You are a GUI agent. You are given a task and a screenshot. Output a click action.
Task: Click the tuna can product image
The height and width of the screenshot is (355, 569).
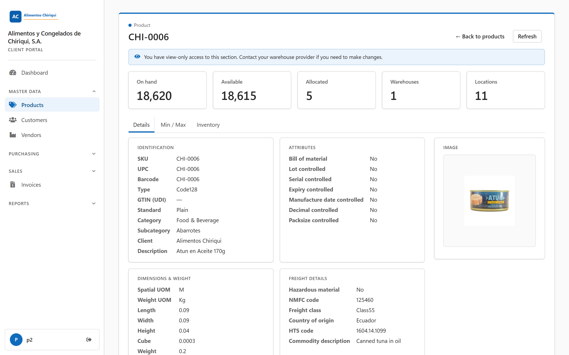[489, 201]
